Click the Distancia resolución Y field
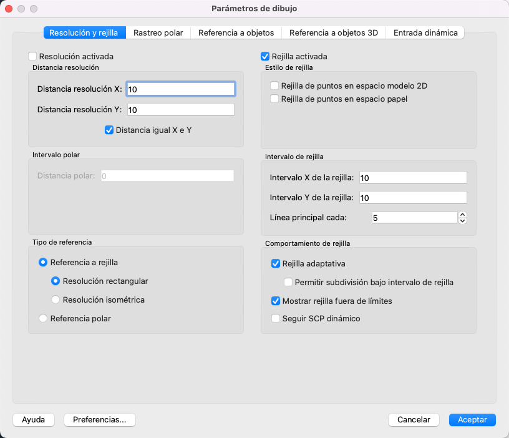 pyautogui.click(x=180, y=110)
